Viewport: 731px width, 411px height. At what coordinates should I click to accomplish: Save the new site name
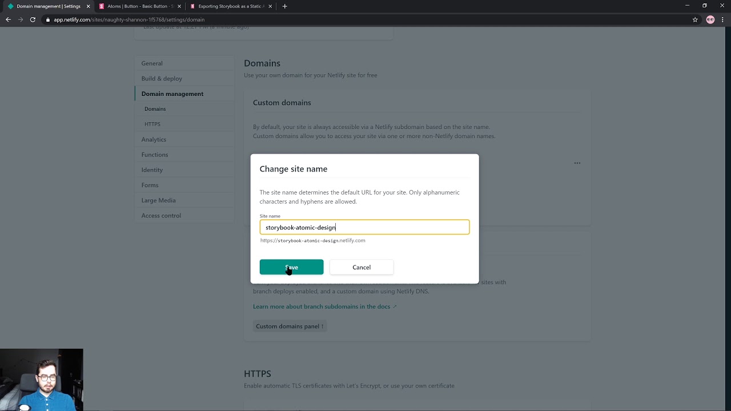(x=291, y=267)
